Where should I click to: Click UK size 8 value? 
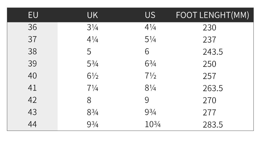tap(89, 100)
